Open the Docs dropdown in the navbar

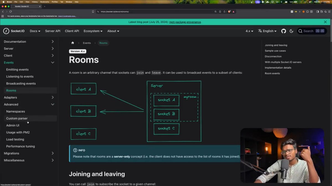tap(35, 31)
